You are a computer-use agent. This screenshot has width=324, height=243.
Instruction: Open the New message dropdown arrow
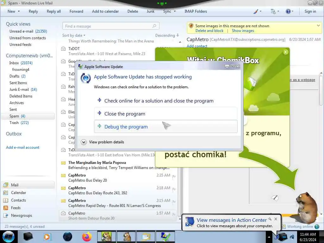point(19,11)
